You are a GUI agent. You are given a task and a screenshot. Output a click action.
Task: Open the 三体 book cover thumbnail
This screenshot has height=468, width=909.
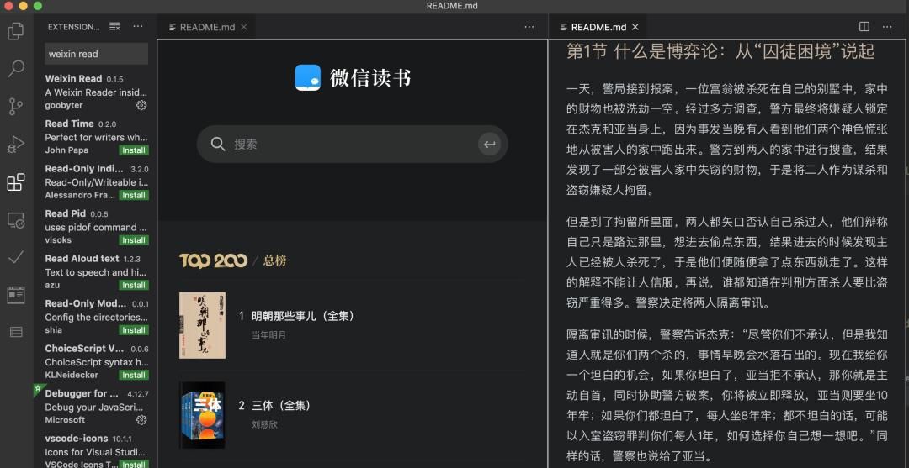coord(202,415)
